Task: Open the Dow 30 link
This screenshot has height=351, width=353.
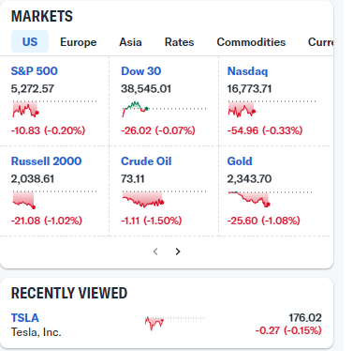Action: (141, 71)
